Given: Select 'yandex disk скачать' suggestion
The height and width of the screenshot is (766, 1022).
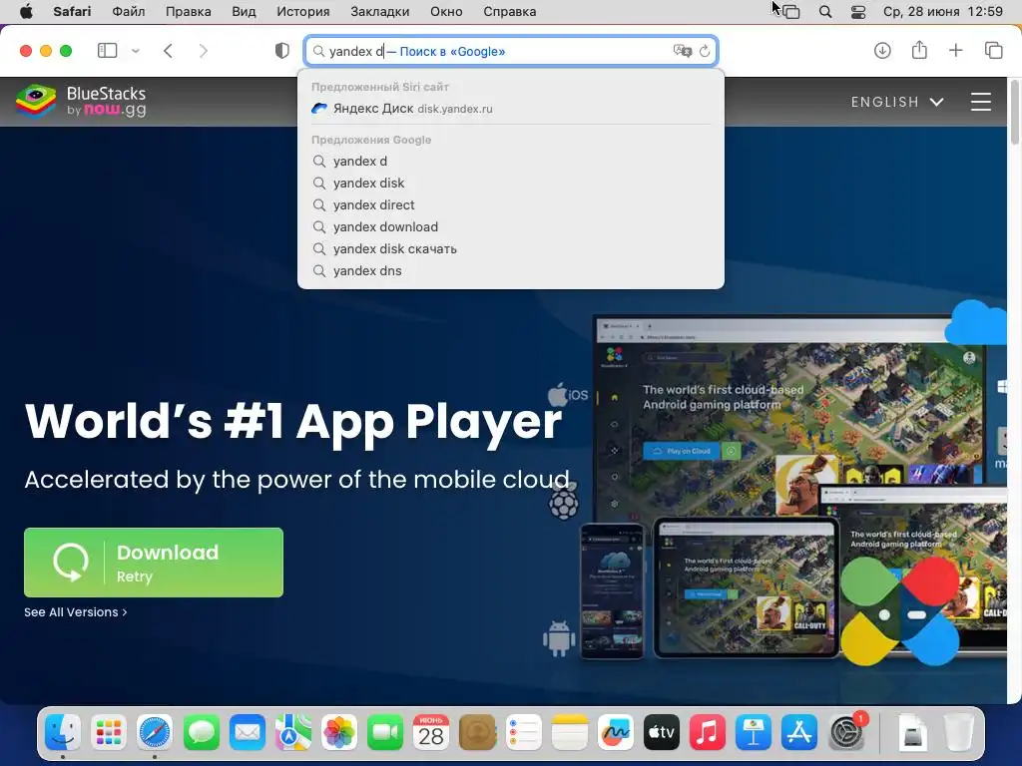Looking at the screenshot, I should (510, 248).
